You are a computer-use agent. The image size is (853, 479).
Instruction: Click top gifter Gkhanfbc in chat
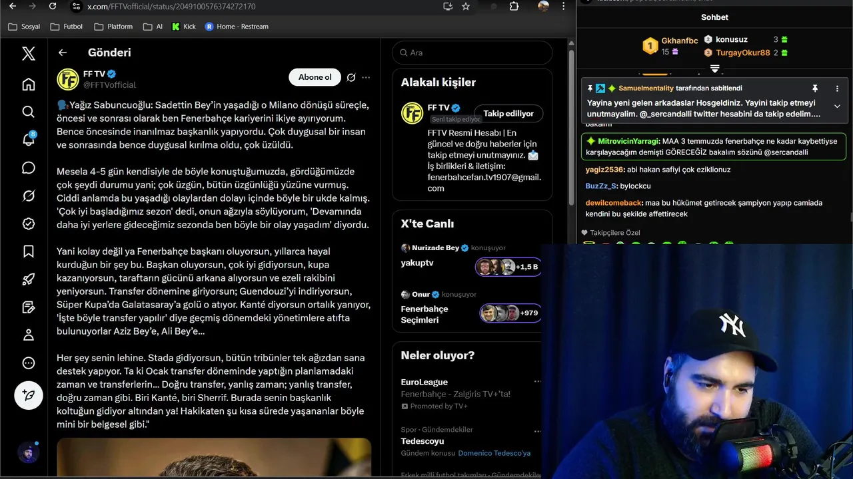[679, 41]
